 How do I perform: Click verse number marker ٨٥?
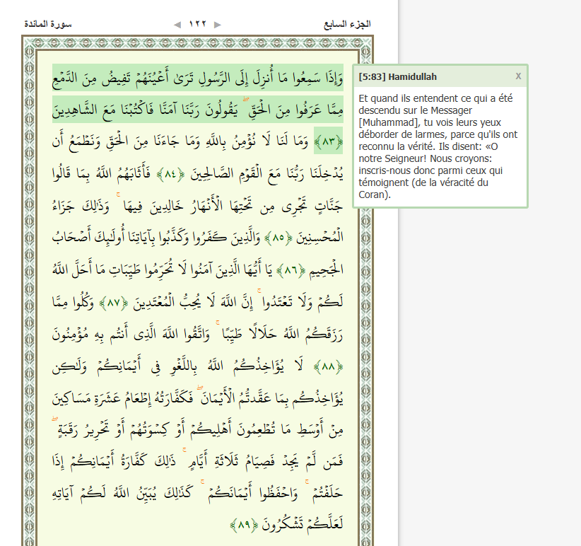click(x=278, y=237)
